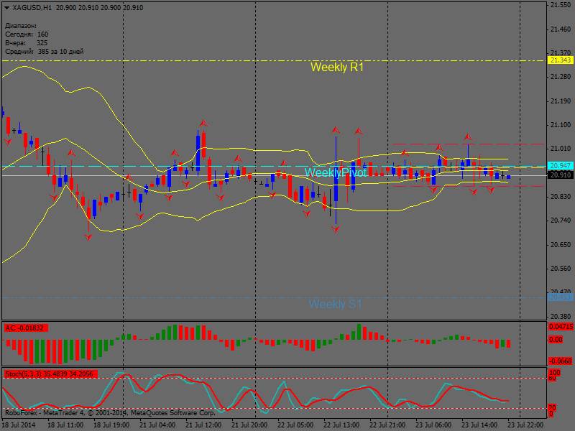Viewport: 575px width, 431px height.
Task: Select the red dashed resistance line
Action: pos(467,144)
